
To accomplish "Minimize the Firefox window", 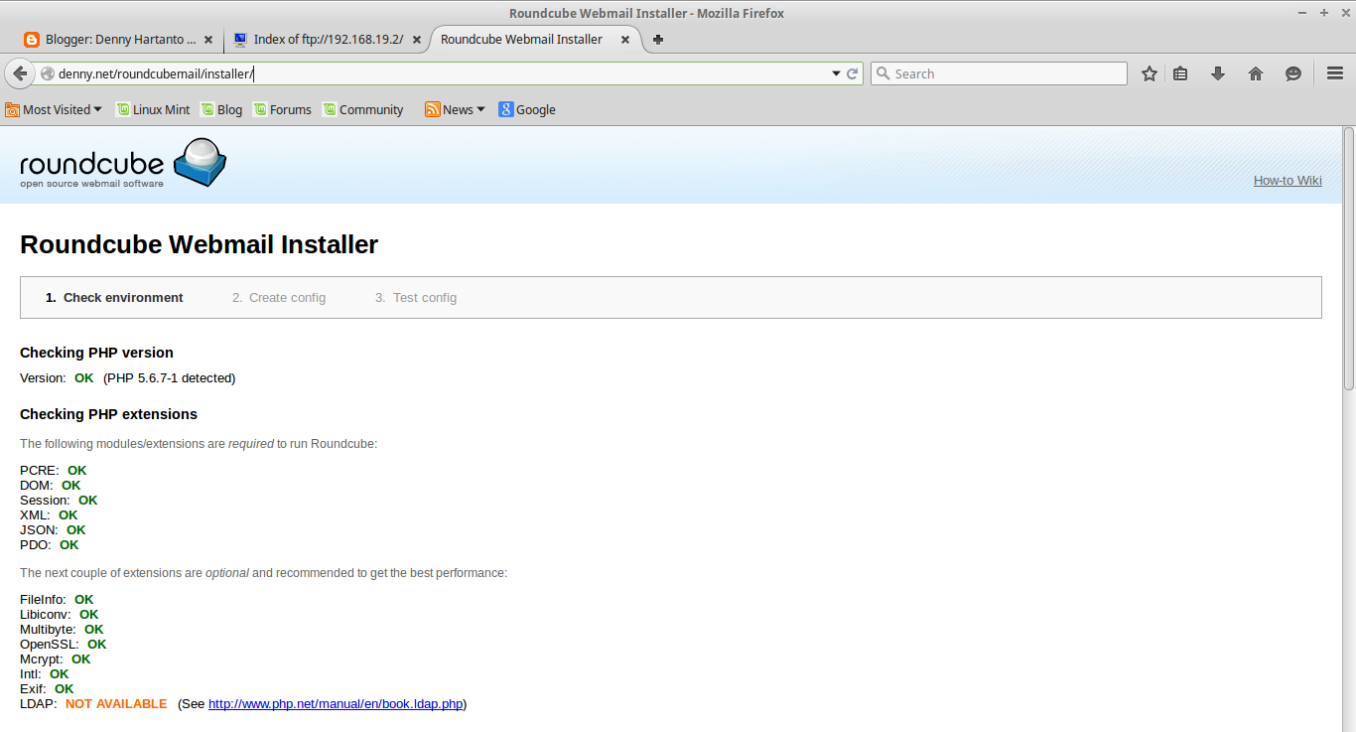I will point(1303,11).
